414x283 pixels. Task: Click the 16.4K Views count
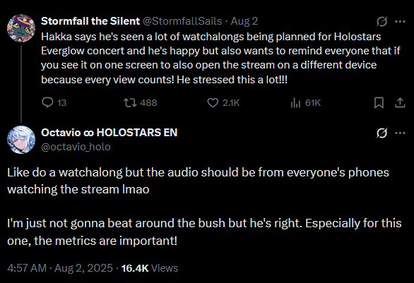coord(150,268)
